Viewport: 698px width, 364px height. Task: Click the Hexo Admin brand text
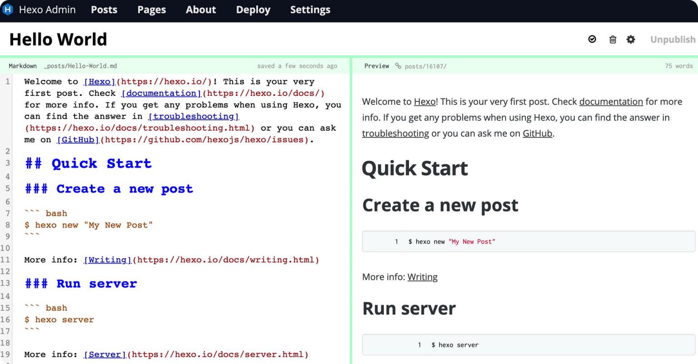(x=47, y=10)
